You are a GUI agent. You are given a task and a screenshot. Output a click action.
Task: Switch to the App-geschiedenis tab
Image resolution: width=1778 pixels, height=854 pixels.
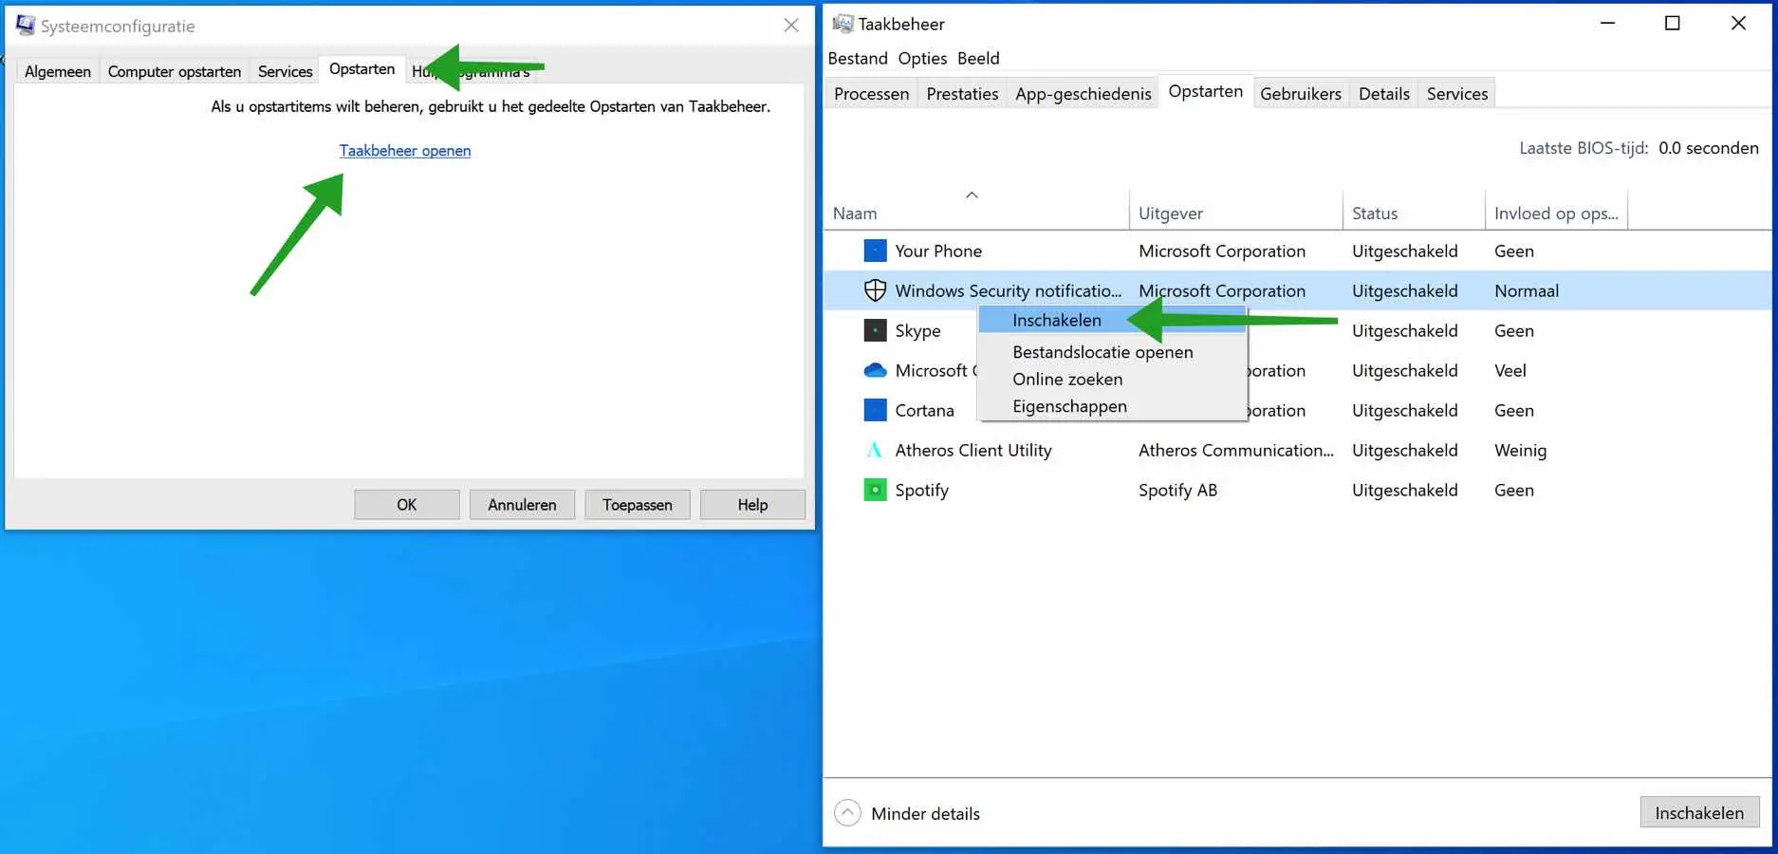1083,94
